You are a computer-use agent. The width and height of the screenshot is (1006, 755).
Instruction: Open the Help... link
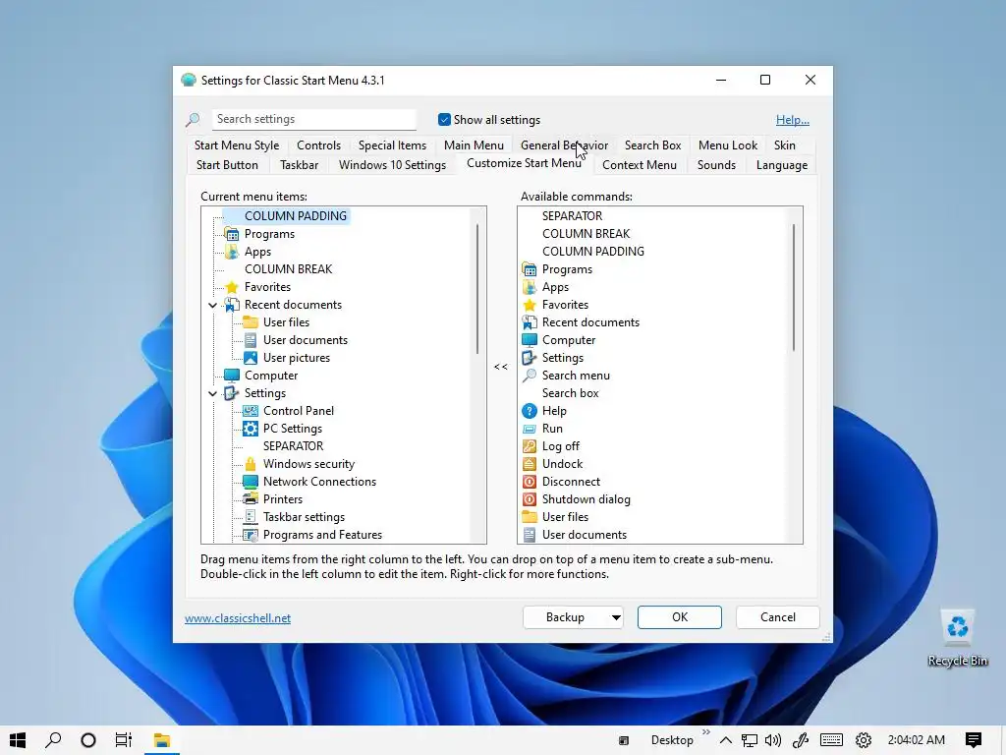click(x=793, y=120)
